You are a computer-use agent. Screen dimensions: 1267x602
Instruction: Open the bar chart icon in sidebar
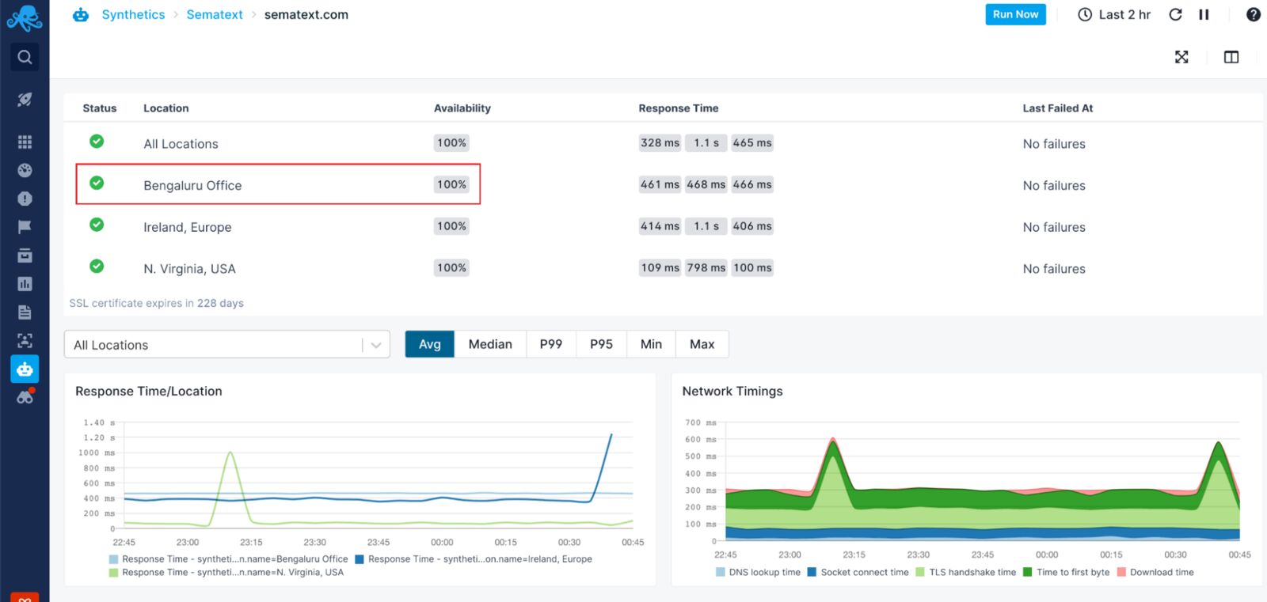[25, 284]
